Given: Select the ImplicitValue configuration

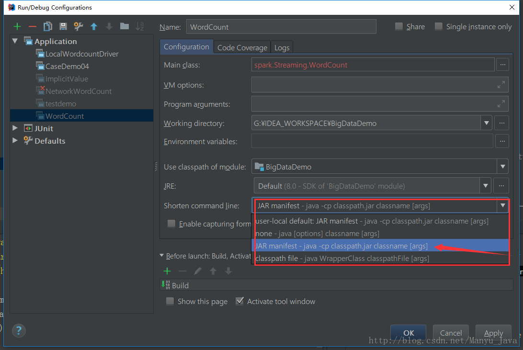Looking at the screenshot, I should click(x=67, y=79).
